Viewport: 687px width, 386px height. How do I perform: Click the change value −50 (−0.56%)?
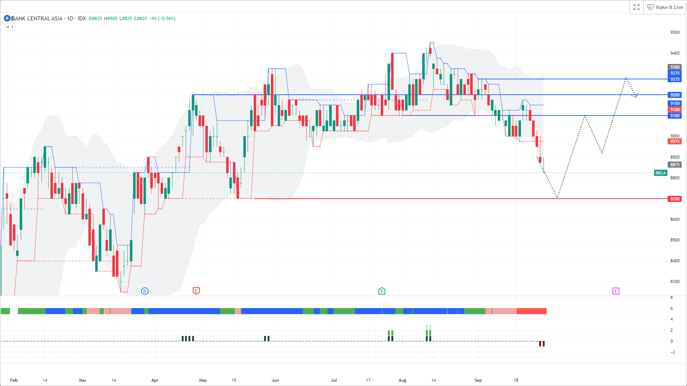162,19
